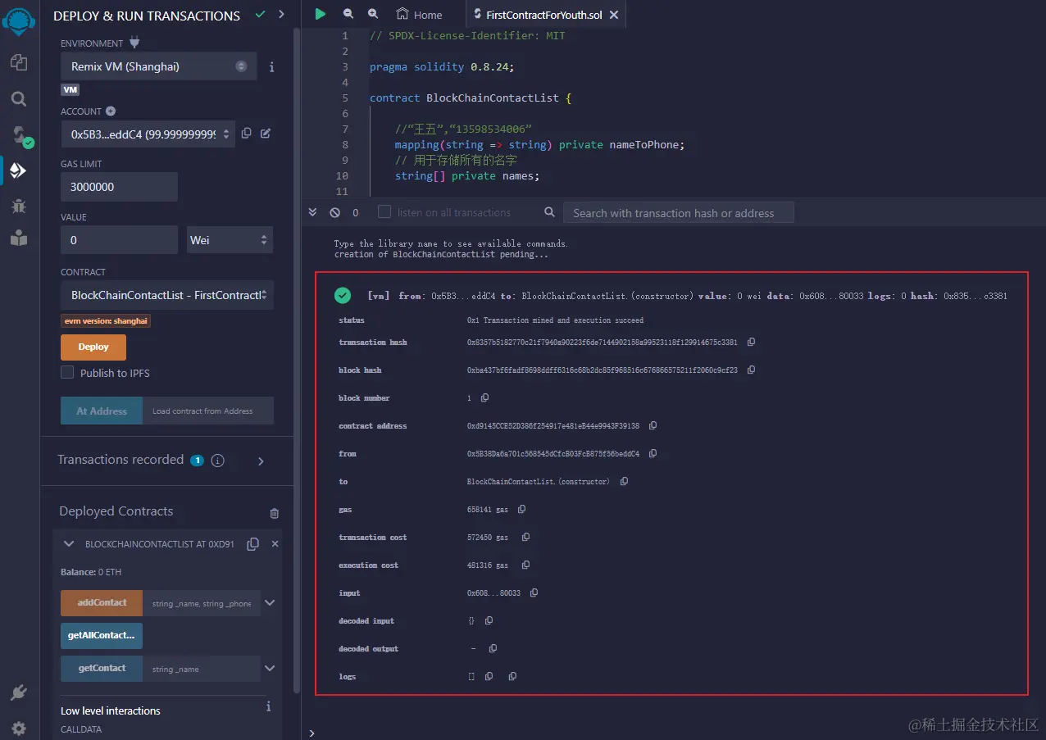Click the clear console icon in the terminal
The width and height of the screenshot is (1046, 740).
(x=334, y=212)
